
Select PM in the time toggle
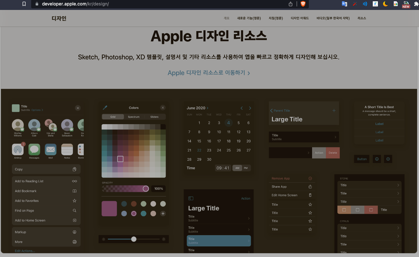pyautogui.click(x=246, y=168)
